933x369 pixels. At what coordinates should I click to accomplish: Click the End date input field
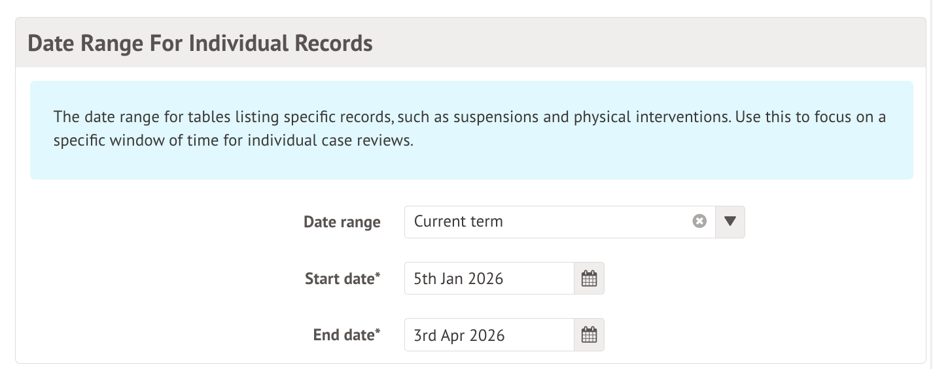tap(489, 335)
